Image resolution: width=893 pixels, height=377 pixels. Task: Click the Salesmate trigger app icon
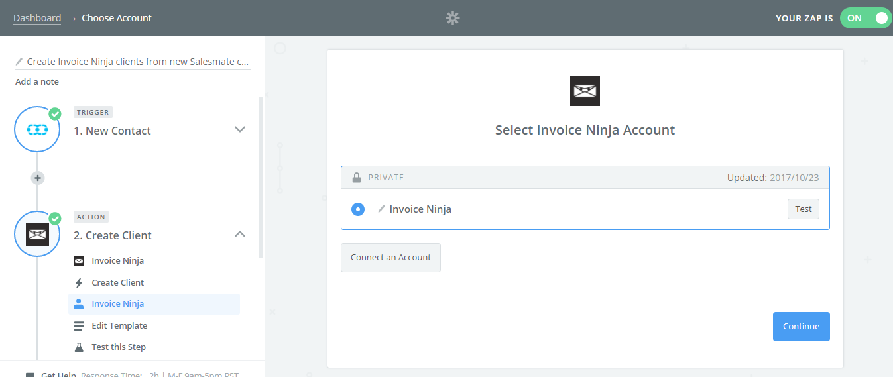tap(38, 130)
